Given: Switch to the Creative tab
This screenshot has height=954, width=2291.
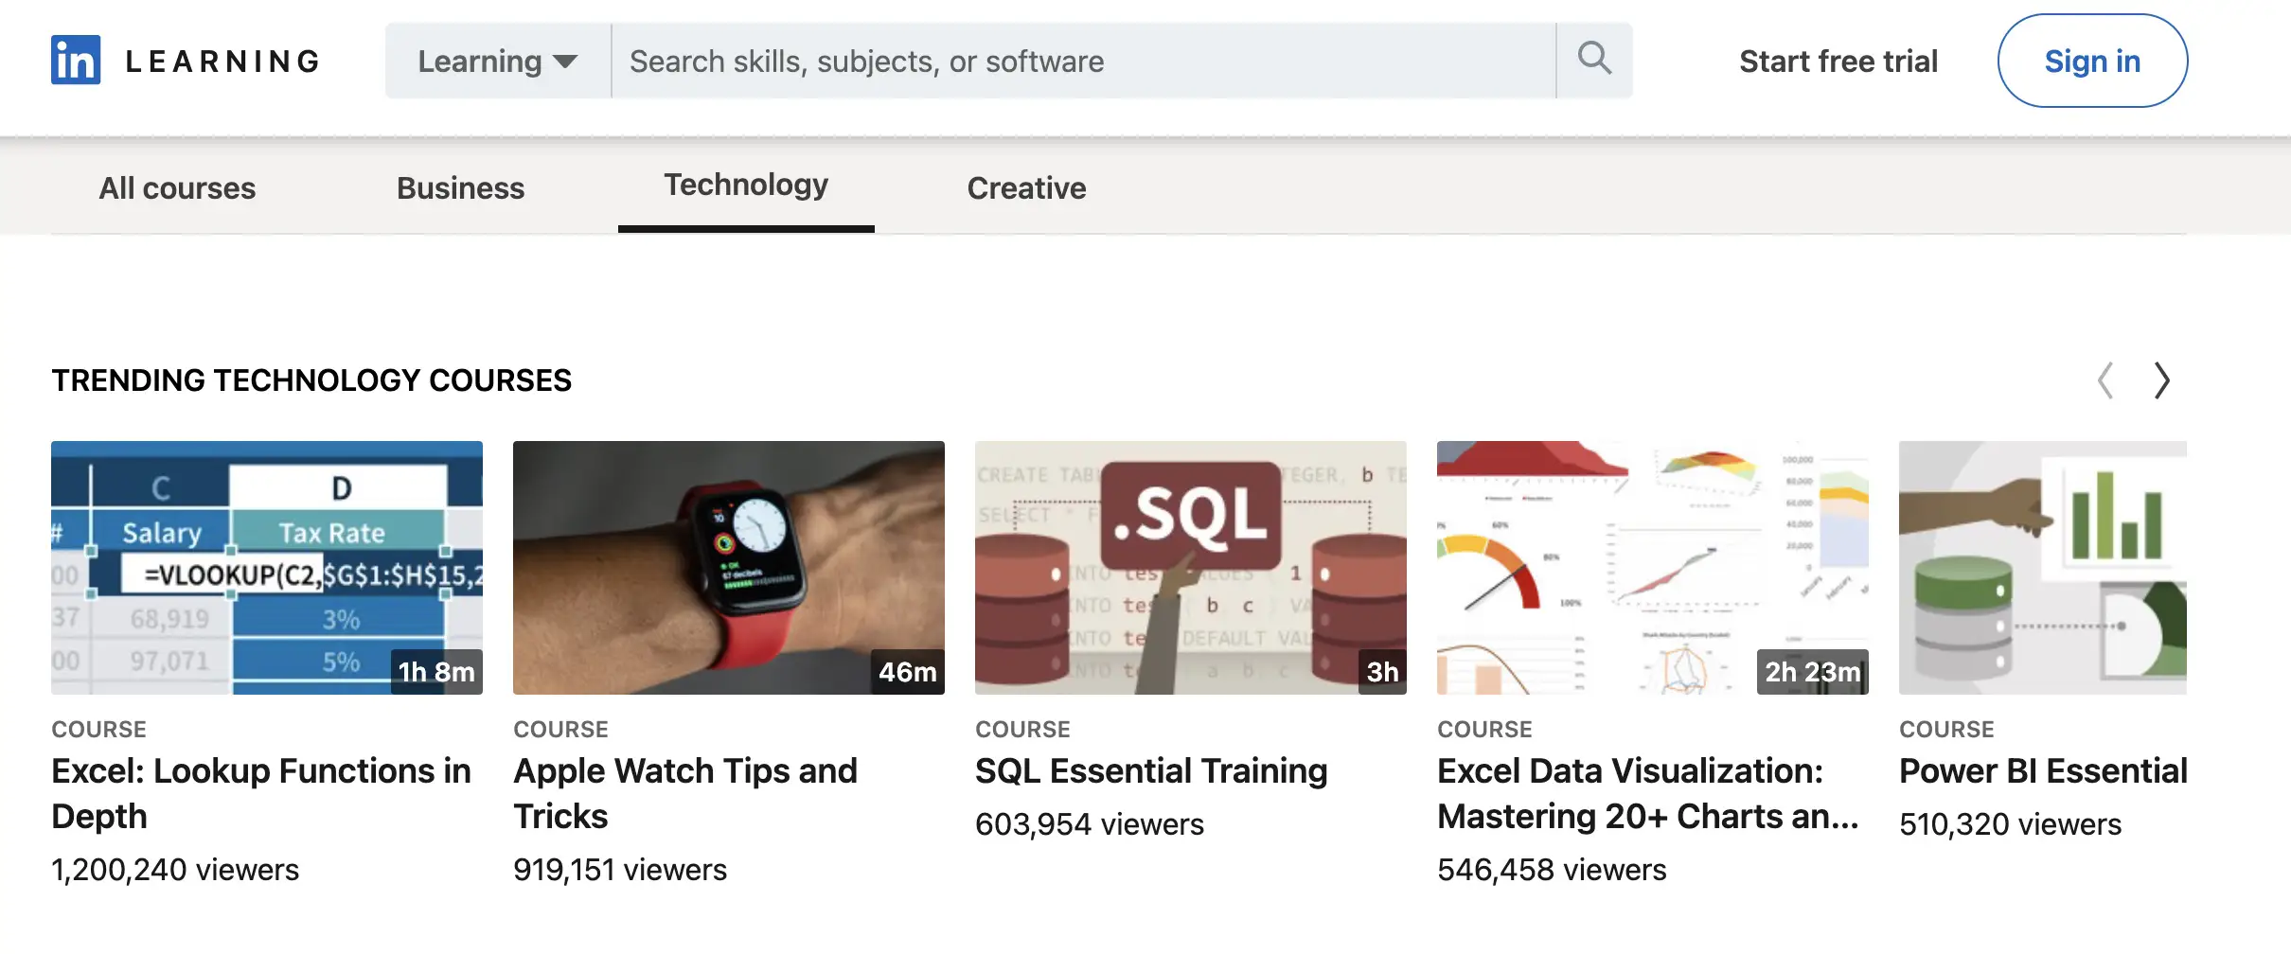Looking at the screenshot, I should pyautogui.click(x=1026, y=187).
